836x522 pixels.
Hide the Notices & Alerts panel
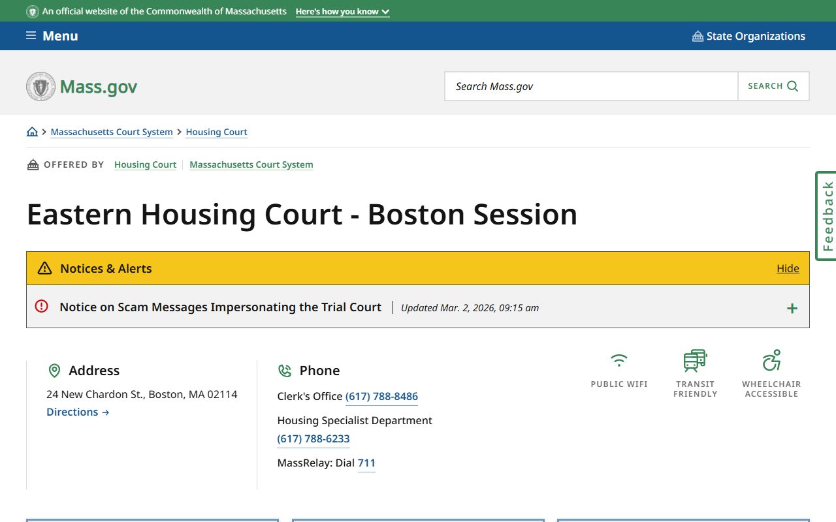click(x=788, y=268)
